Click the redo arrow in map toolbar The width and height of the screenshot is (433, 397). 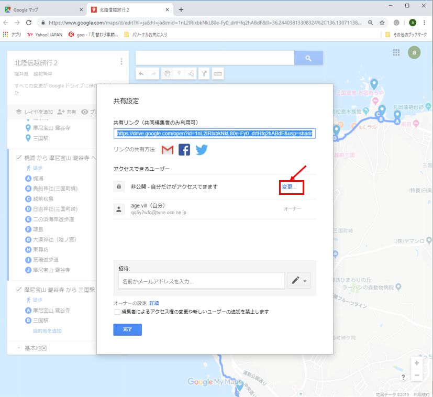click(153, 73)
